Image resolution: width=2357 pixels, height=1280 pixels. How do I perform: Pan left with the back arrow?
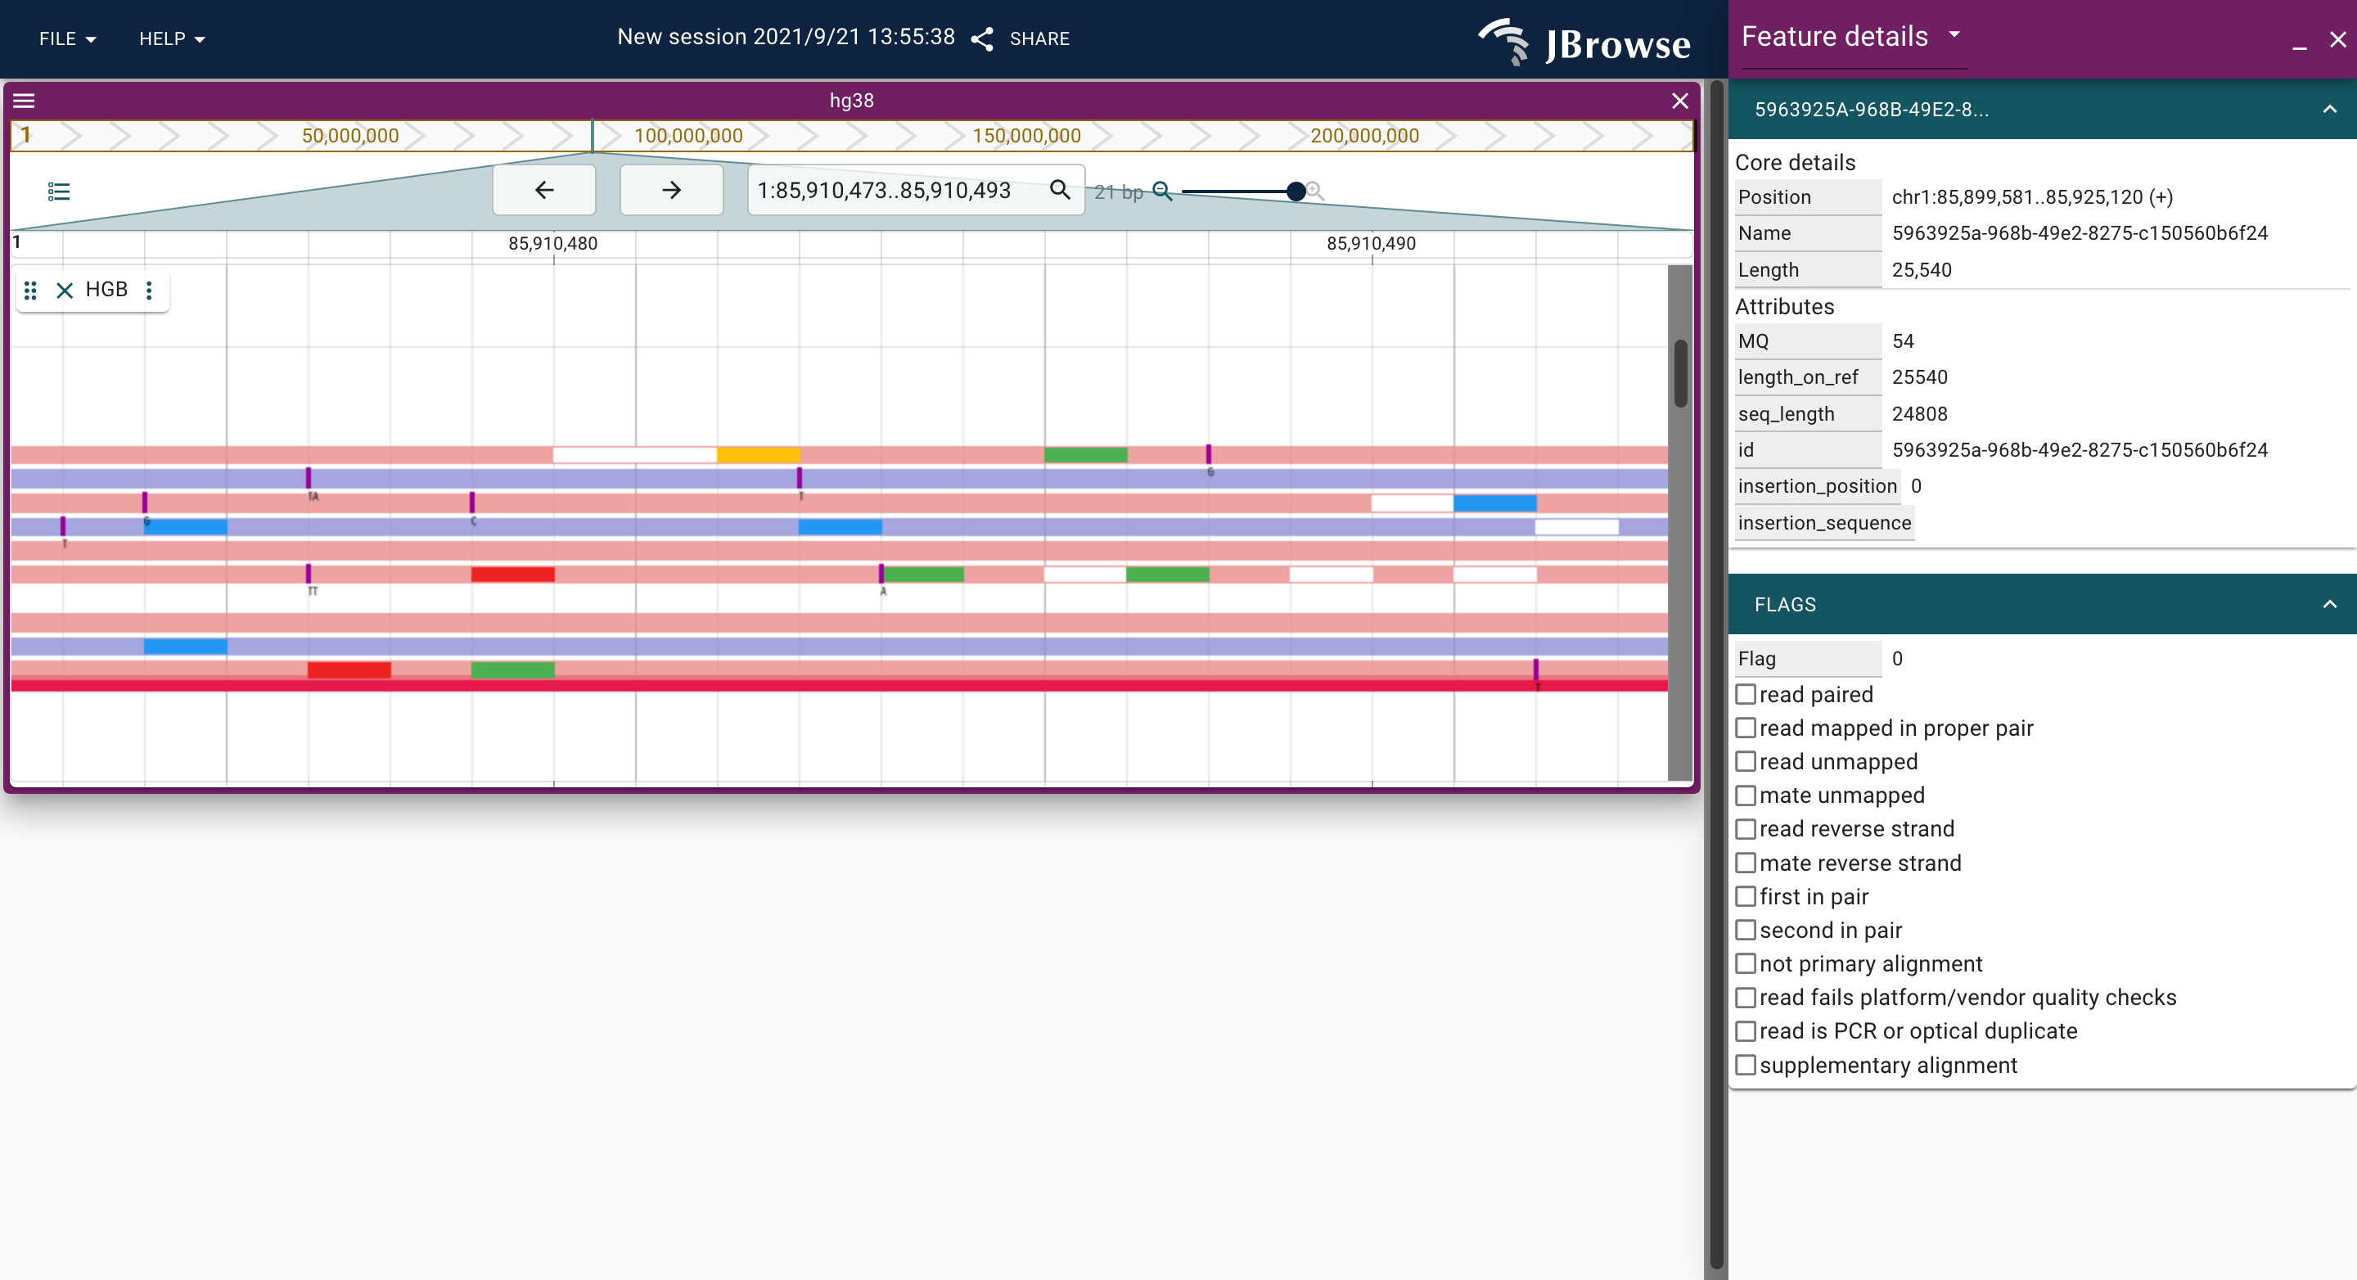(543, 189)
